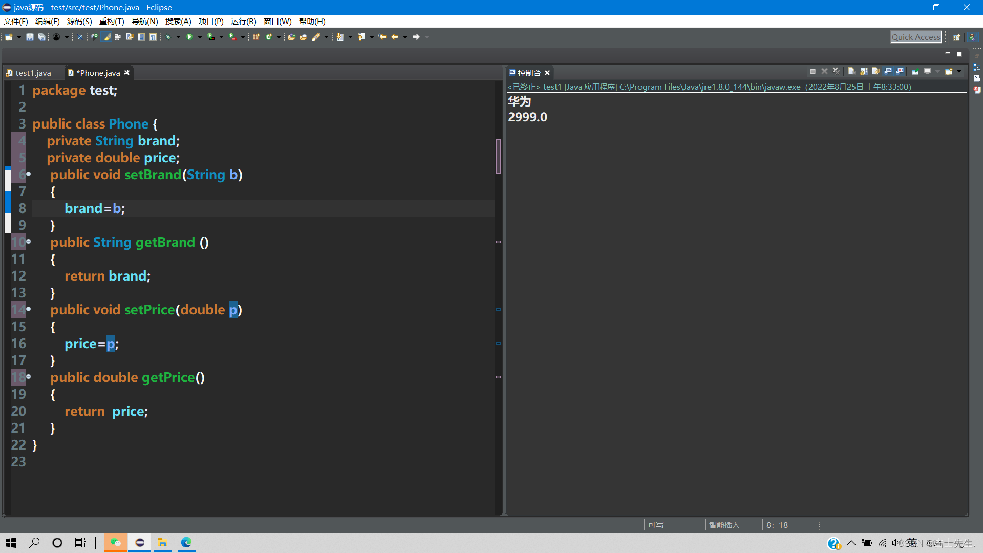Click the green Run button
983x553 pixels.
click(189, 37)
